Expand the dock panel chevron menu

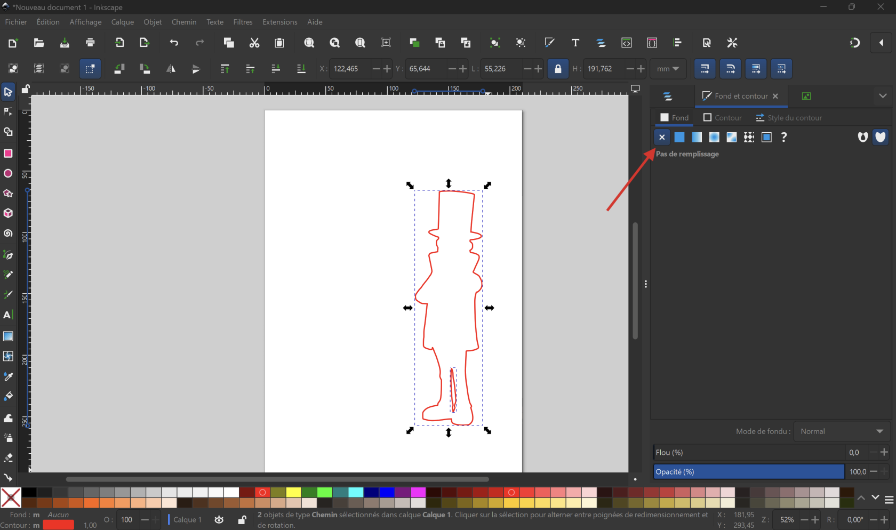883,96
